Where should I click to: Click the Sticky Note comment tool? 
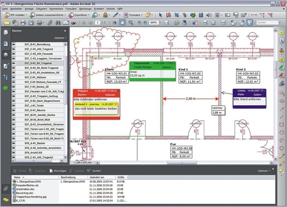(x=281, y=33)
